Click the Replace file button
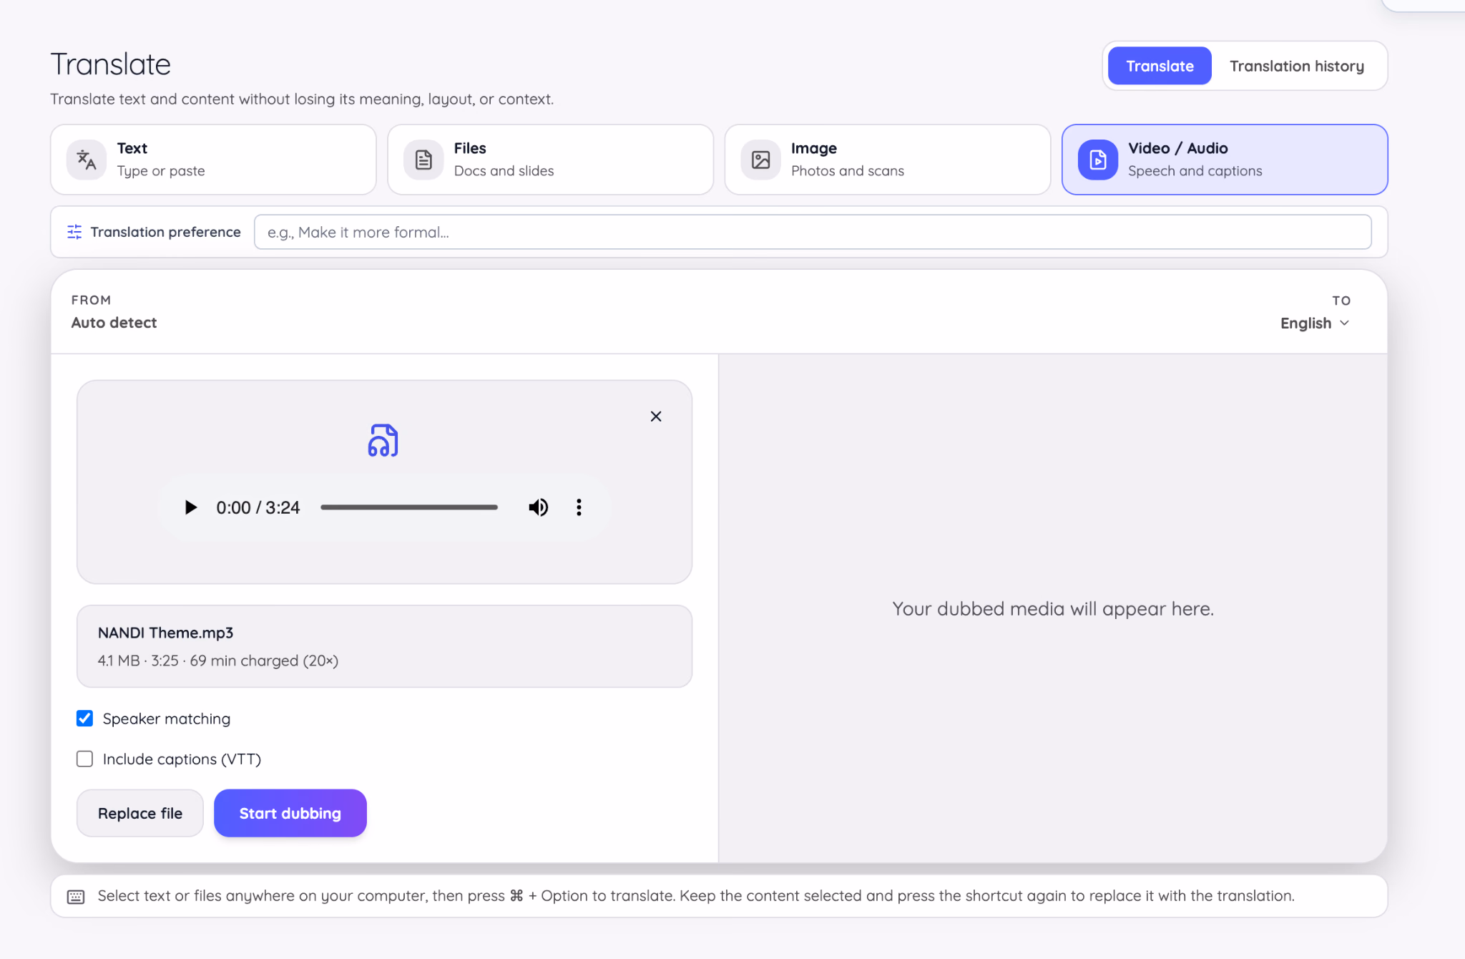 pos(140,813)
